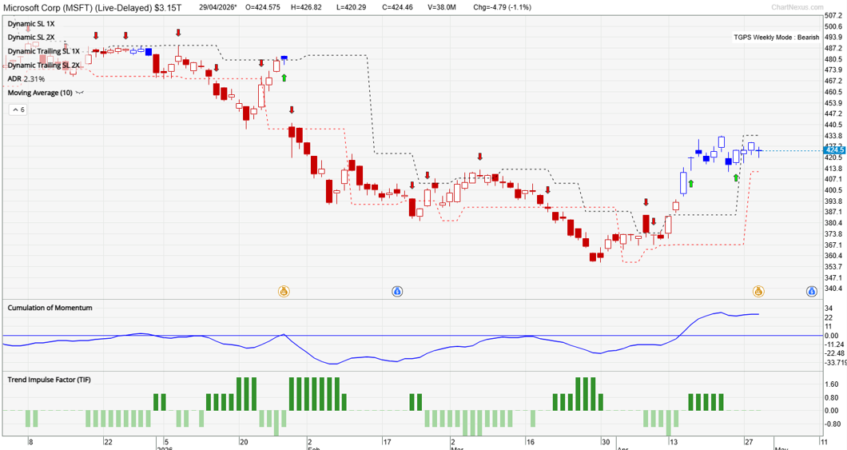This screenshot has width=847, height=450.
Task: Click the Feb label on the date axis
Action: click(x=312, y=448)
